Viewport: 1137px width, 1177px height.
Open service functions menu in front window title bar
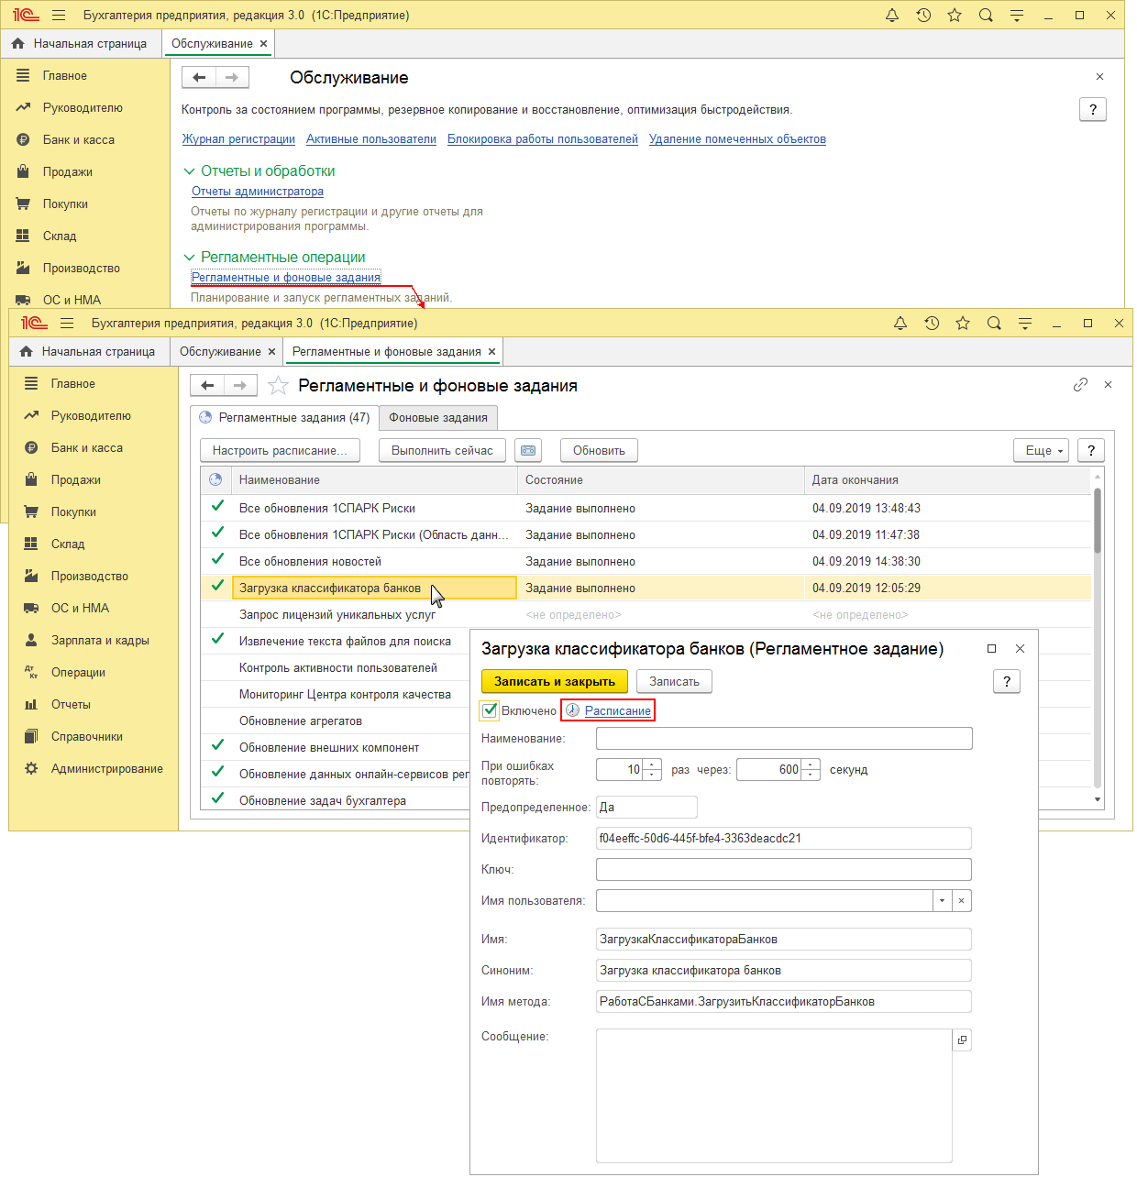pos(1025,323)
